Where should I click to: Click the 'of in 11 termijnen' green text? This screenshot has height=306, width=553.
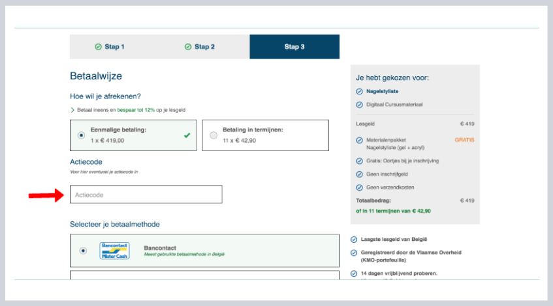point(393,211)
